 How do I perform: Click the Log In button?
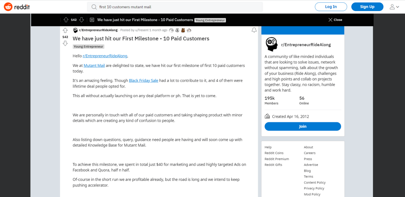pyautogui.click(x=331, y=7)
